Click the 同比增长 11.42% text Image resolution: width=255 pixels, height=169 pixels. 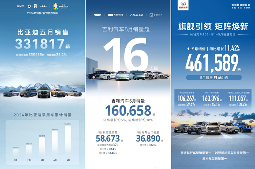click(x=225, y=49)
